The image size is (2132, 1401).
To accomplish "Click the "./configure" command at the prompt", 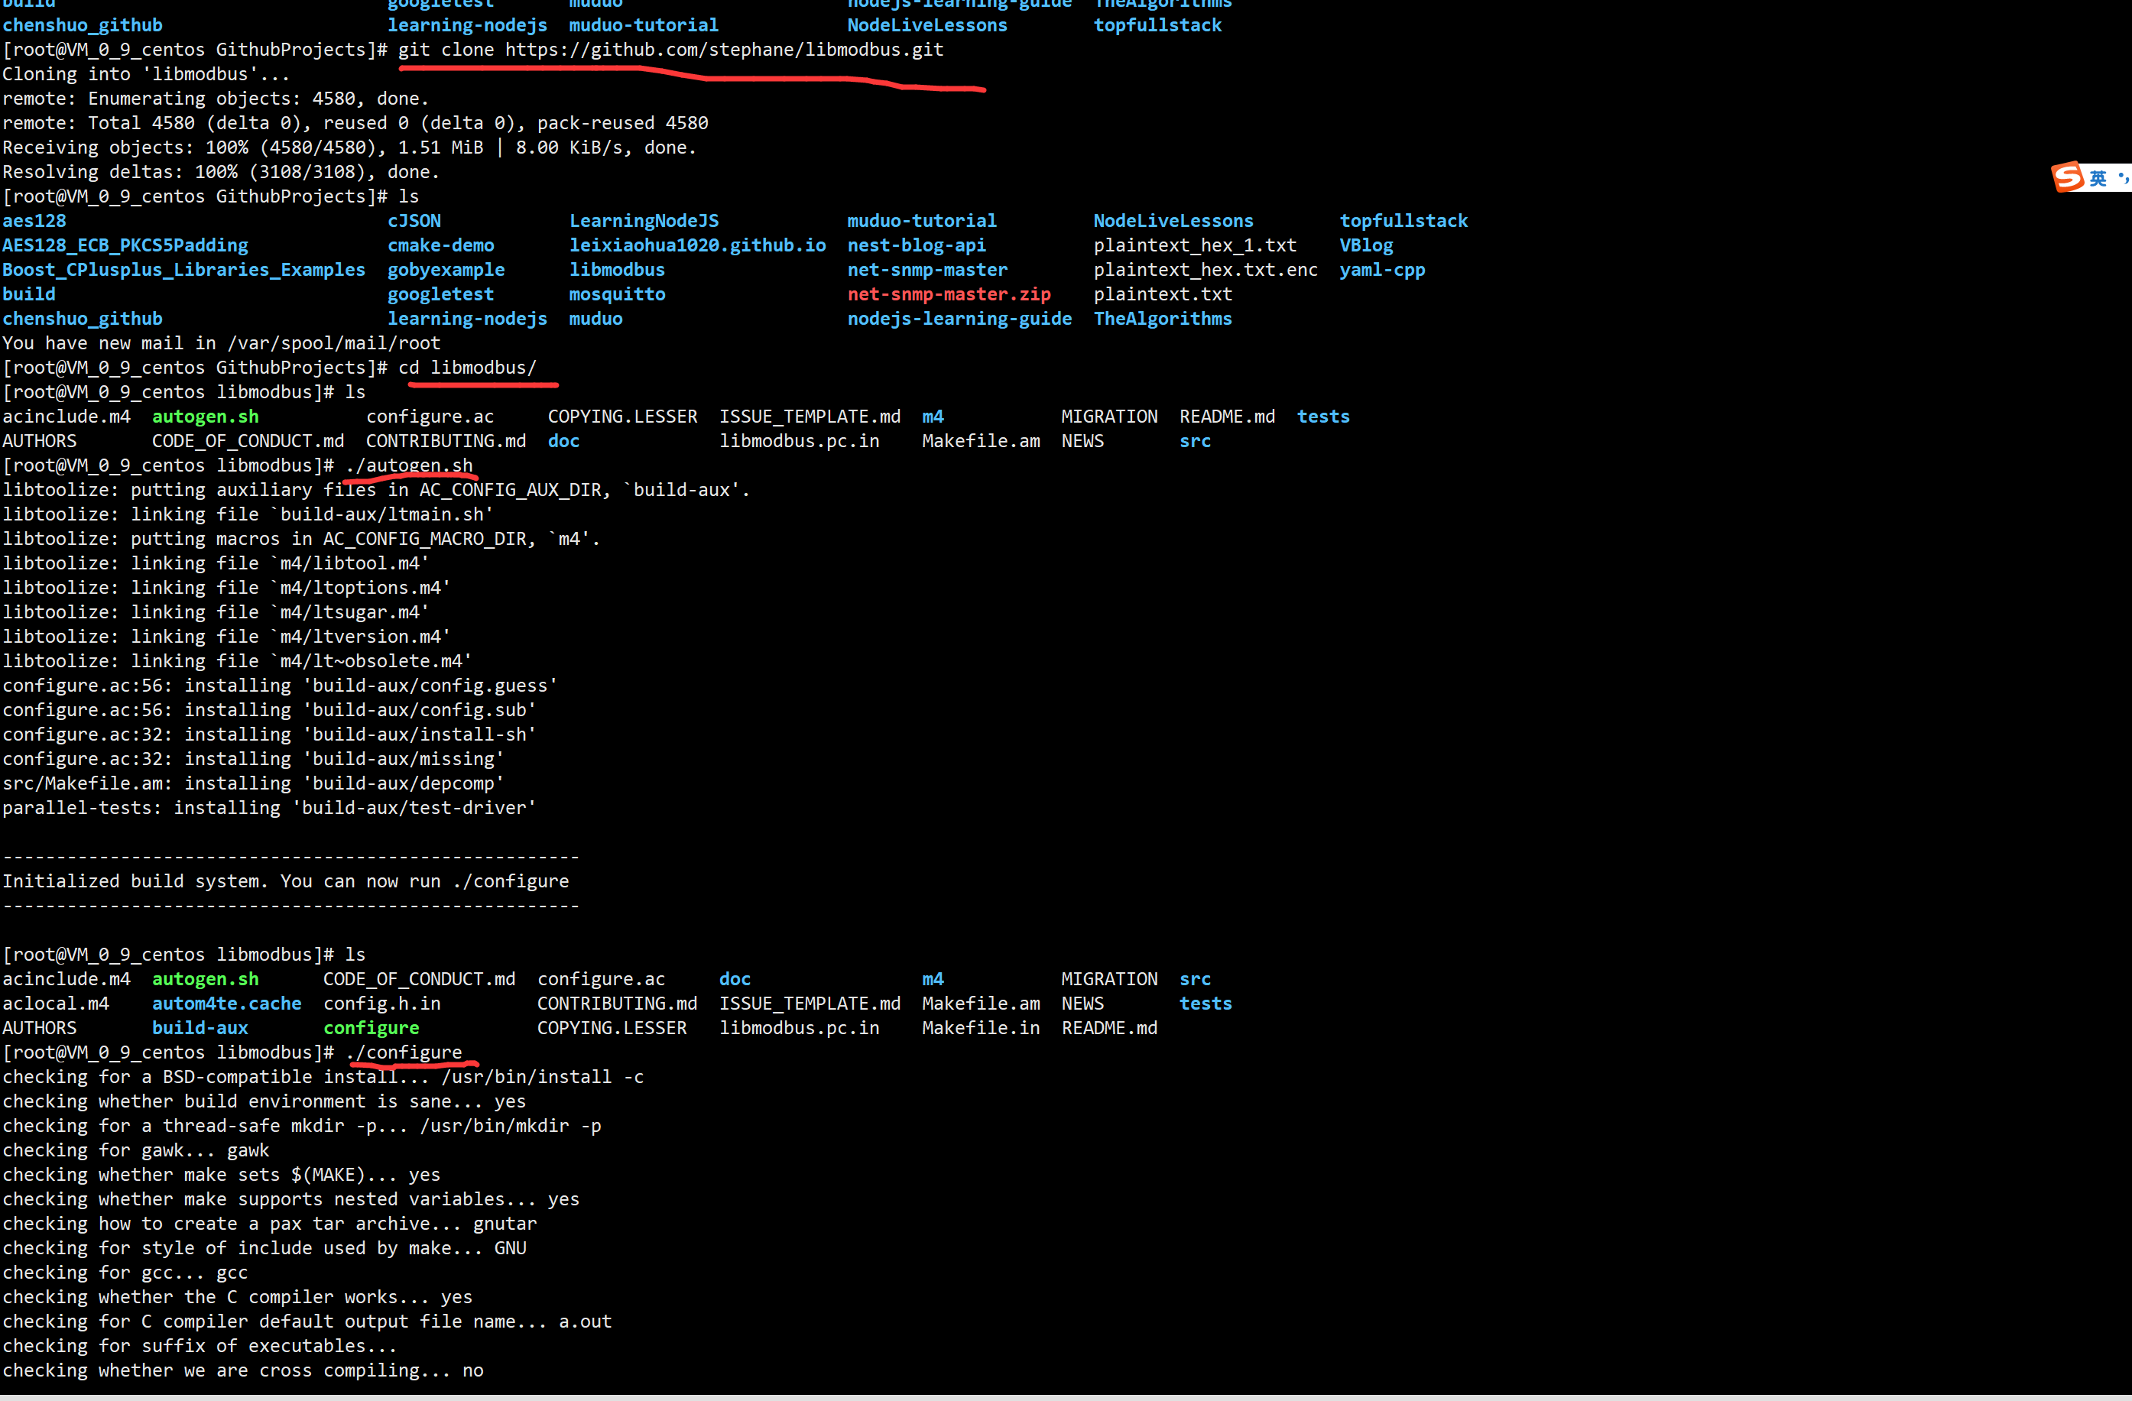I will click(x=403, y=1052).
